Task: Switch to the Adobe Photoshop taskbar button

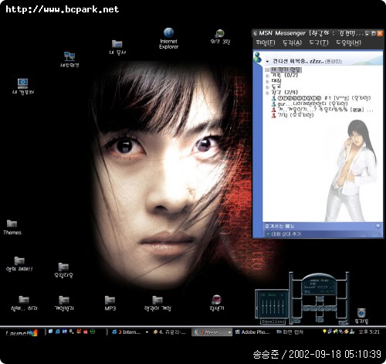Action: [252, 332]
